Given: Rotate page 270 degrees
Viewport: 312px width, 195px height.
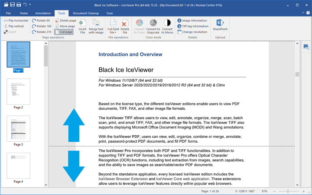Looking at the screenshot, I should click(42, 32).
